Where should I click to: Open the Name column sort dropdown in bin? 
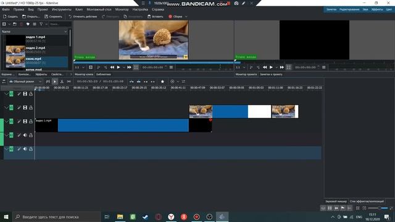pyautogui.click(x=66, y=31)
